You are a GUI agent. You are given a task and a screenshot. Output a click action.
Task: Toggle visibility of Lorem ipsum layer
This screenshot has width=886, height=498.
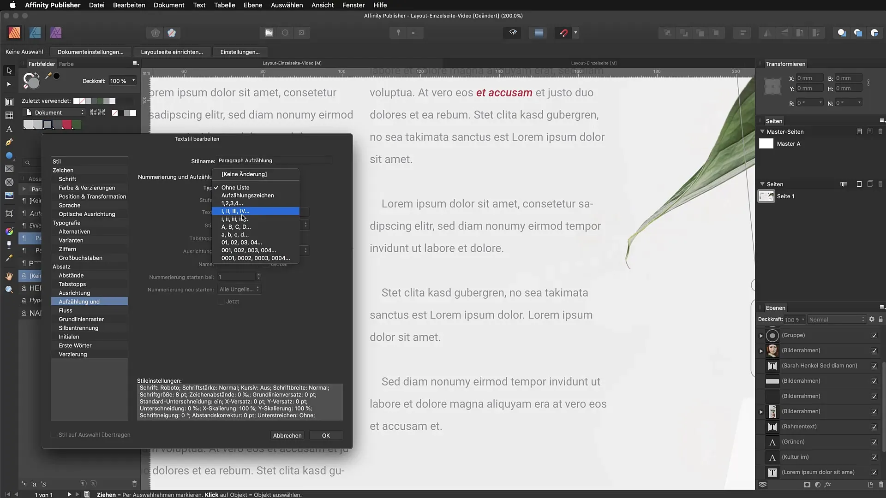874,473
